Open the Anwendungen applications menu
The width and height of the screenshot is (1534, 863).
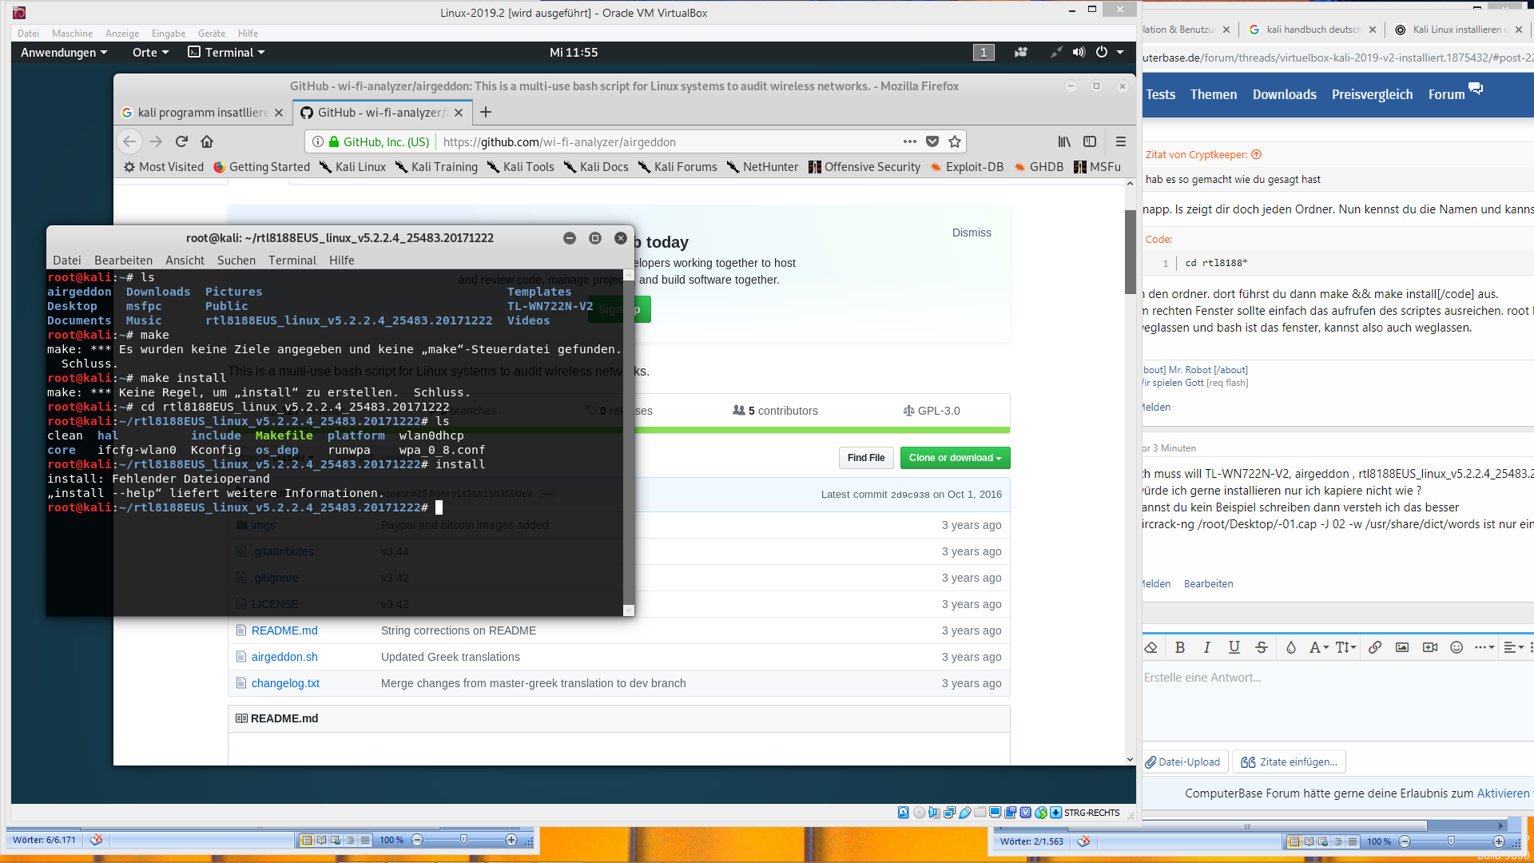(x=64, y=52)
